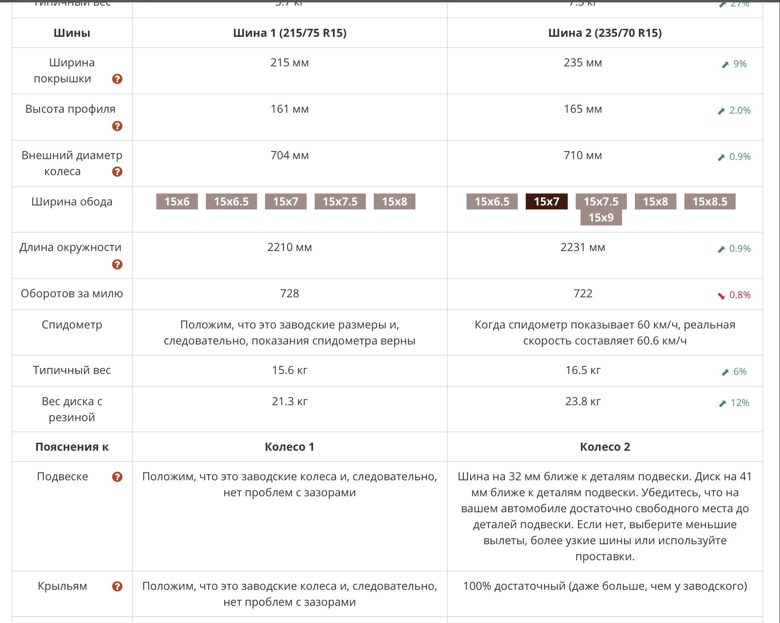
Task: Click the 2.0% profile increase indicator
Action: tap(734, 110)
